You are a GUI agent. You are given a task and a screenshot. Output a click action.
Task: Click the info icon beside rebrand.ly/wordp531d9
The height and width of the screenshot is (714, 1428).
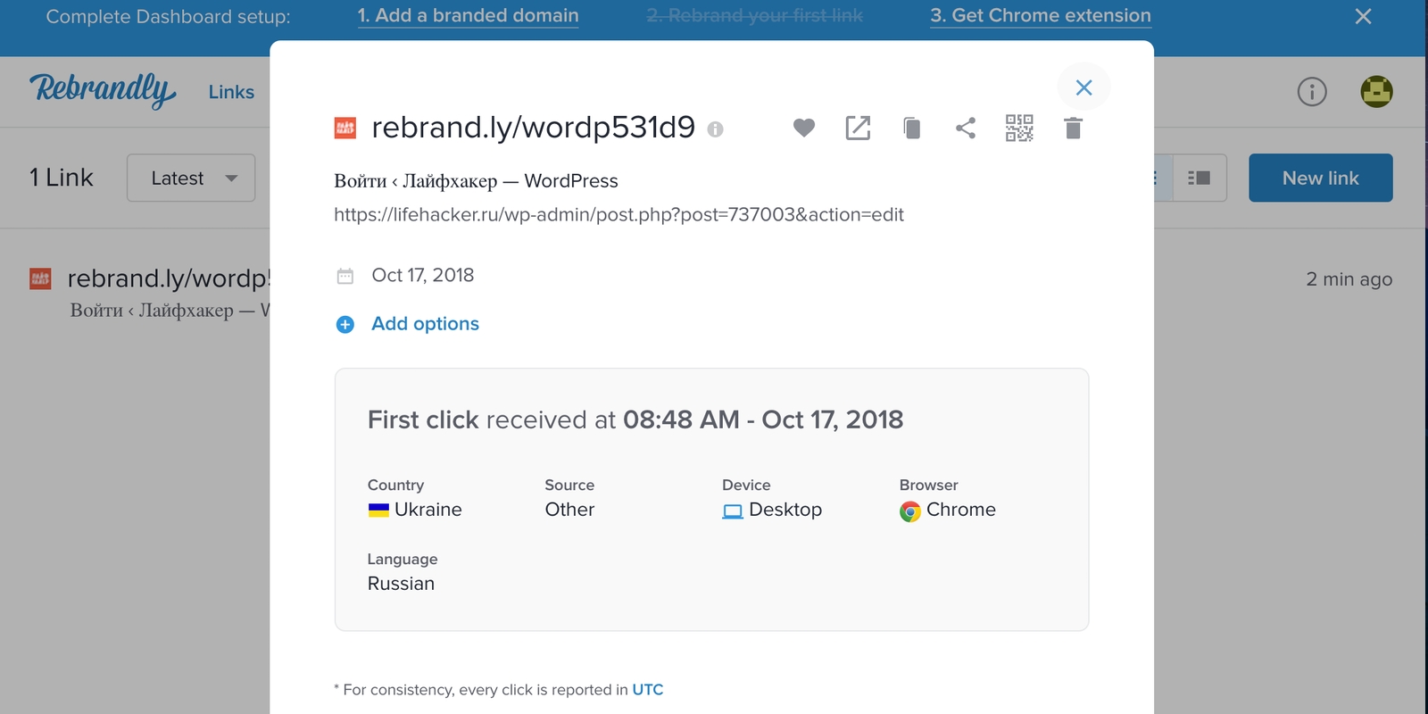(x=715, y=129)
